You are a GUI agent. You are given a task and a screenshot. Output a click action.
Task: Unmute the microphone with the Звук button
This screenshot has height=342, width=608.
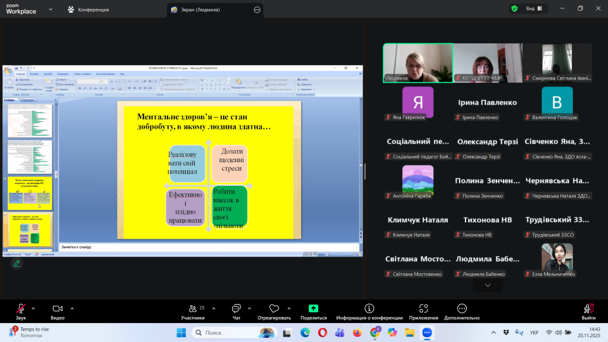click(21, 309)
